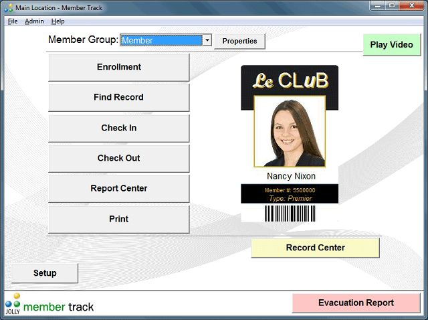Select the Member Group text field
428x320 pixels.
coord(160,40)
